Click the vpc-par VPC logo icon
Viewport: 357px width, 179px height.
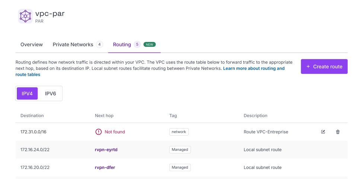click(25, 16)
